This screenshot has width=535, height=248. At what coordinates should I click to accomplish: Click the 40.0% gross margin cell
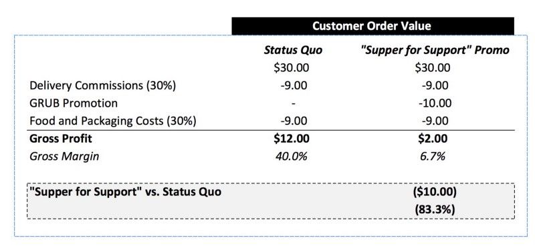pos(292,157)
